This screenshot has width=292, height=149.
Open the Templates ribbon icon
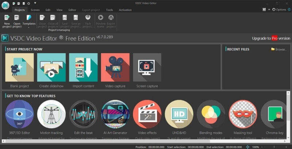(x=29, y=17)
